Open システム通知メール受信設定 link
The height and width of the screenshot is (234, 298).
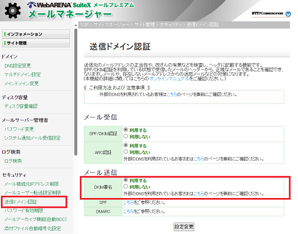33,138
